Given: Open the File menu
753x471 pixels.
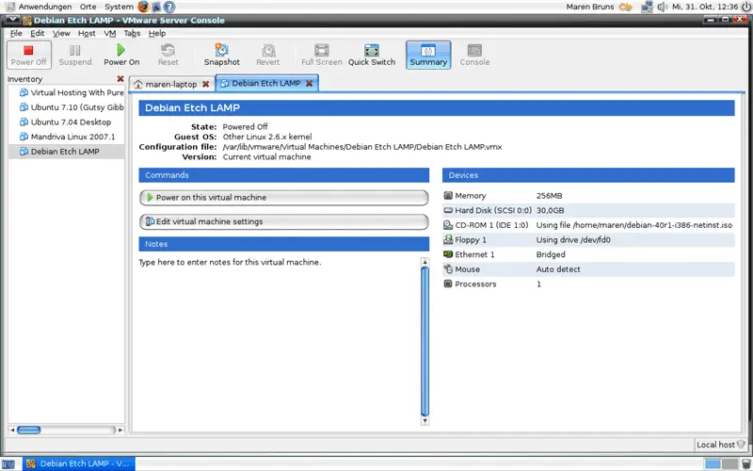Looking at the screenshot, I should (16, 33).
